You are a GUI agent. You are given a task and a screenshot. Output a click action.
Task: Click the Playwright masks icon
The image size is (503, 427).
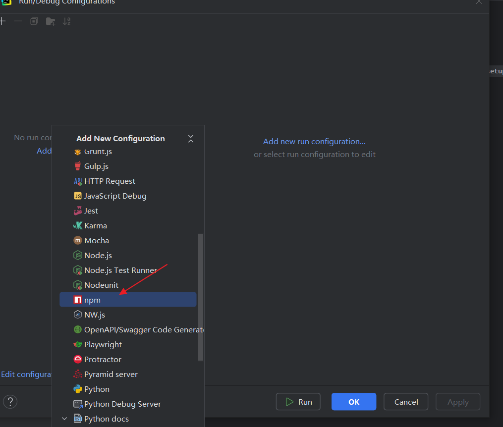(x=78, y=344)
